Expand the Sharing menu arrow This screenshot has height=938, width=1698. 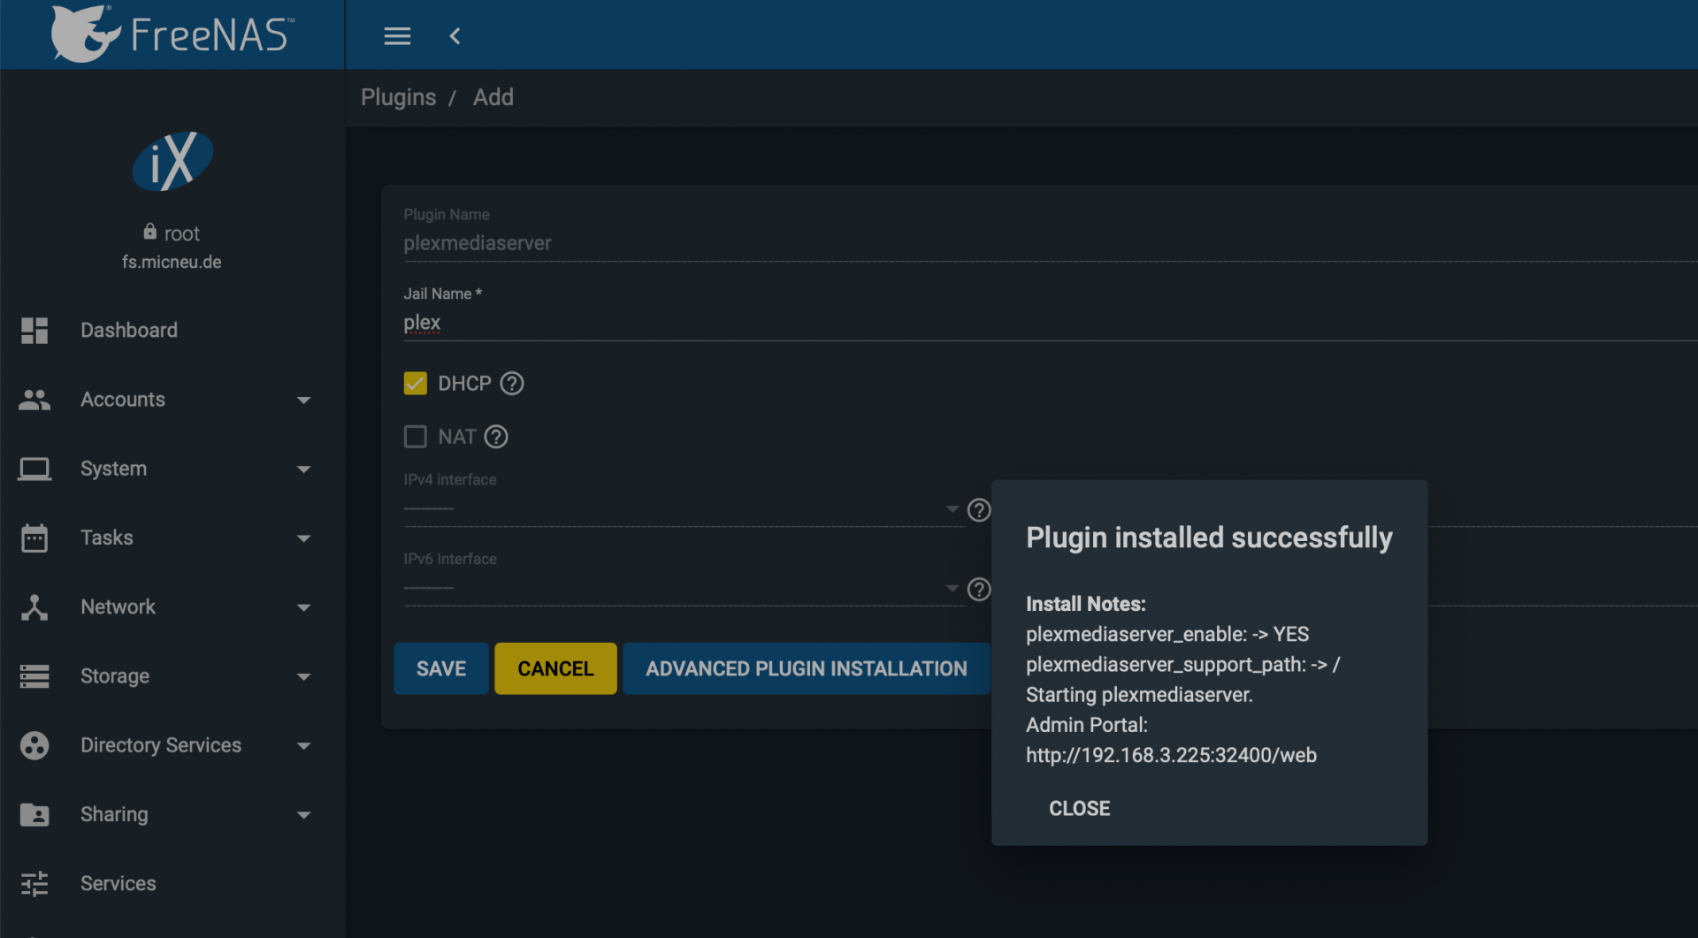click(x=304, y=815)
